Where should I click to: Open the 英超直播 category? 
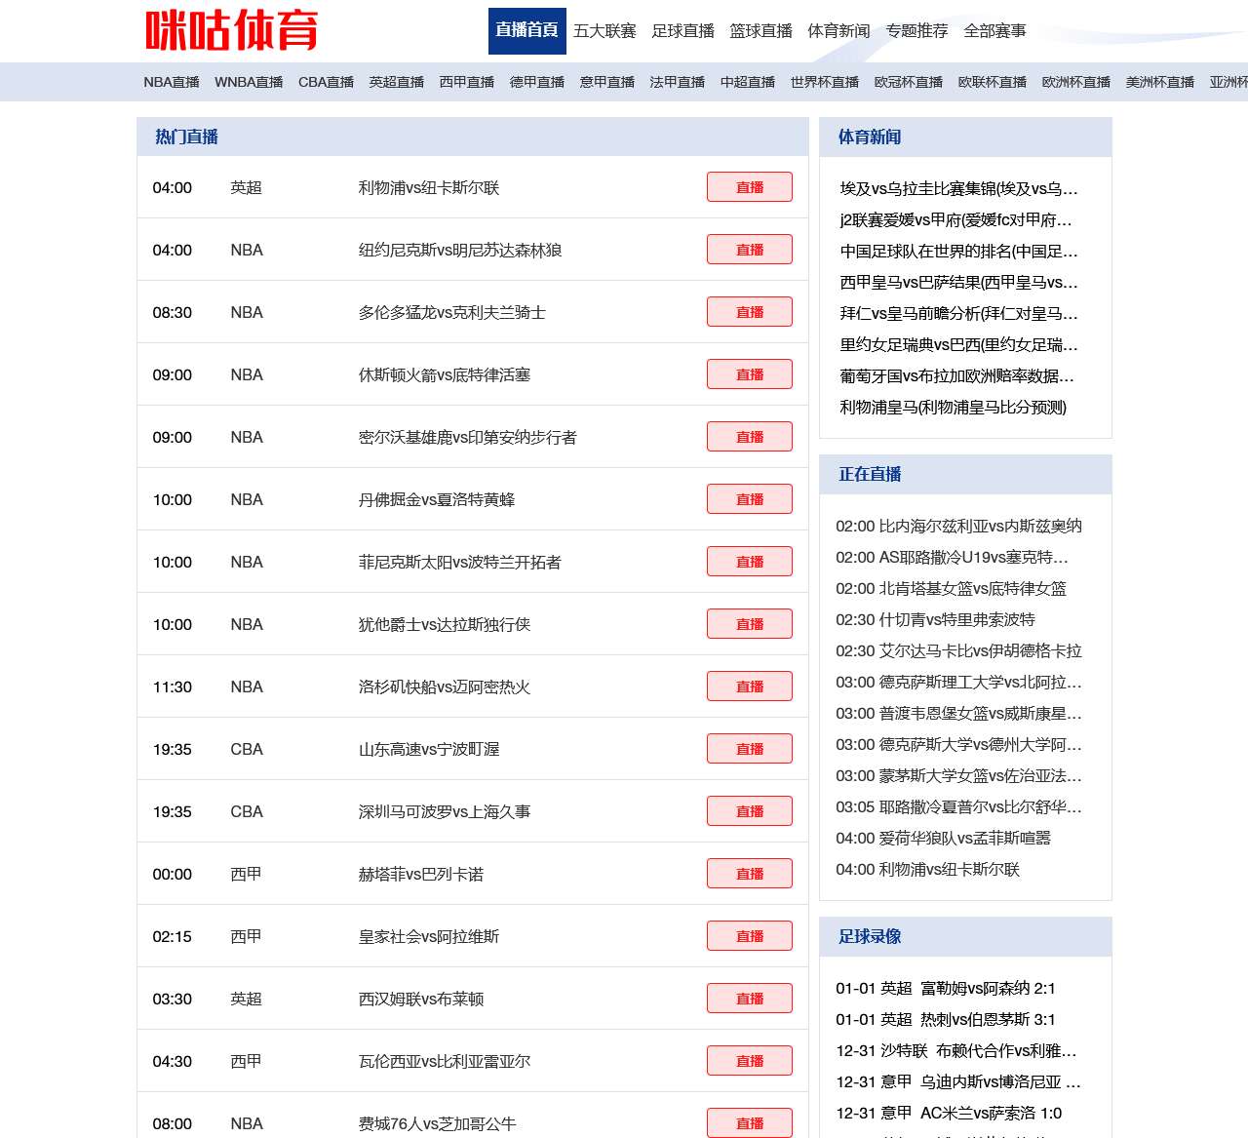click(x=396, y=82)
